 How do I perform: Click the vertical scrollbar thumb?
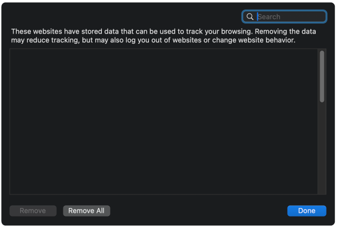(322, 76)
